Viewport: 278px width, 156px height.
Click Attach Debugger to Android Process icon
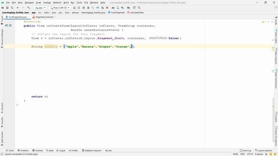(x=103, y=8)
